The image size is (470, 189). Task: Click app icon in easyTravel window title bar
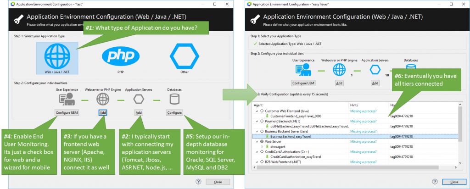[x=248, y=4]
